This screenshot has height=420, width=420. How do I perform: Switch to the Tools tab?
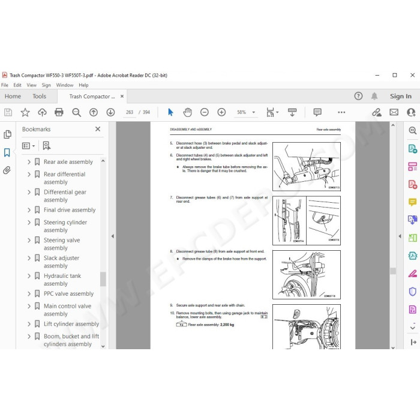coord(40,96)
